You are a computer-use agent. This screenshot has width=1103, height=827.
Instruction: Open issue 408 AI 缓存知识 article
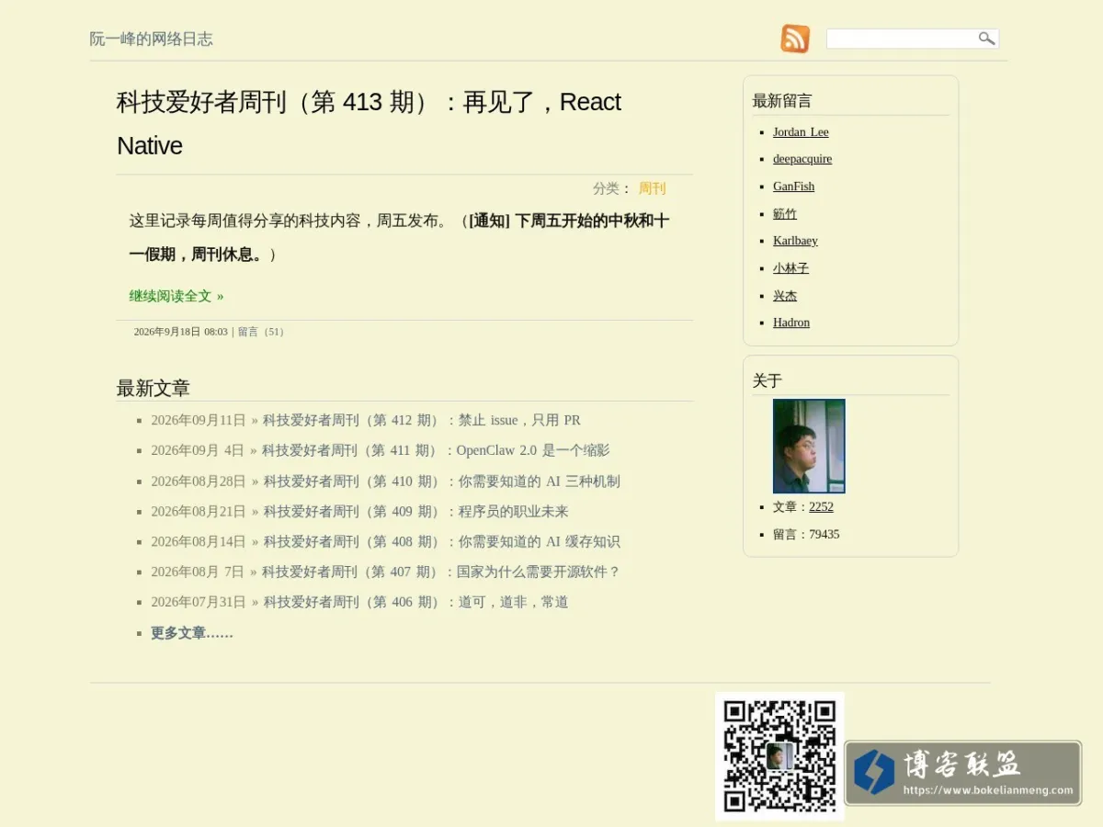442,541
